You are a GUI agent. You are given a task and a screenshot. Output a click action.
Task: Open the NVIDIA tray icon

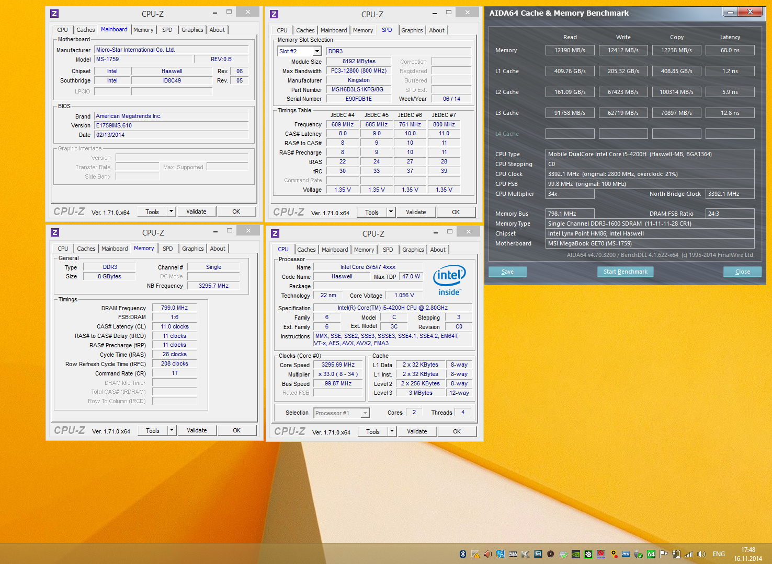click(x=576, y=554)
